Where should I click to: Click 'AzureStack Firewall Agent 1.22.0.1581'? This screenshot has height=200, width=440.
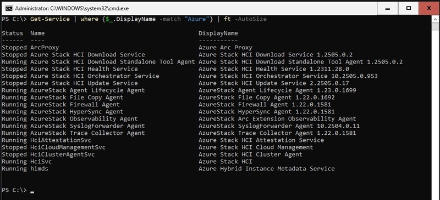pos(265,105)
